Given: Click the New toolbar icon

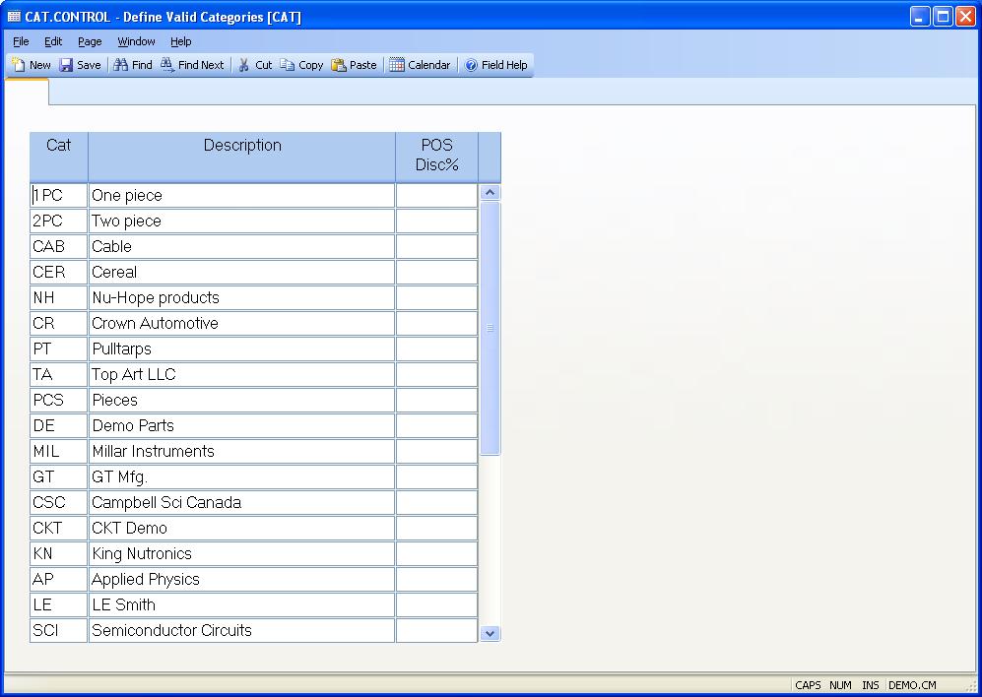Looking at the screenshot, I should [x=19, y=65].
